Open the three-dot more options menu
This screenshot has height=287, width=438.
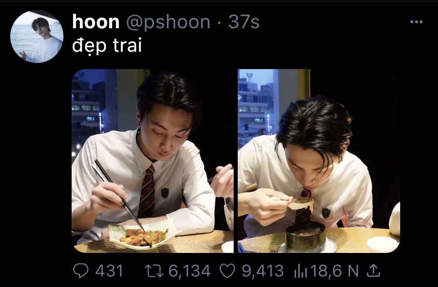point(416,22)
